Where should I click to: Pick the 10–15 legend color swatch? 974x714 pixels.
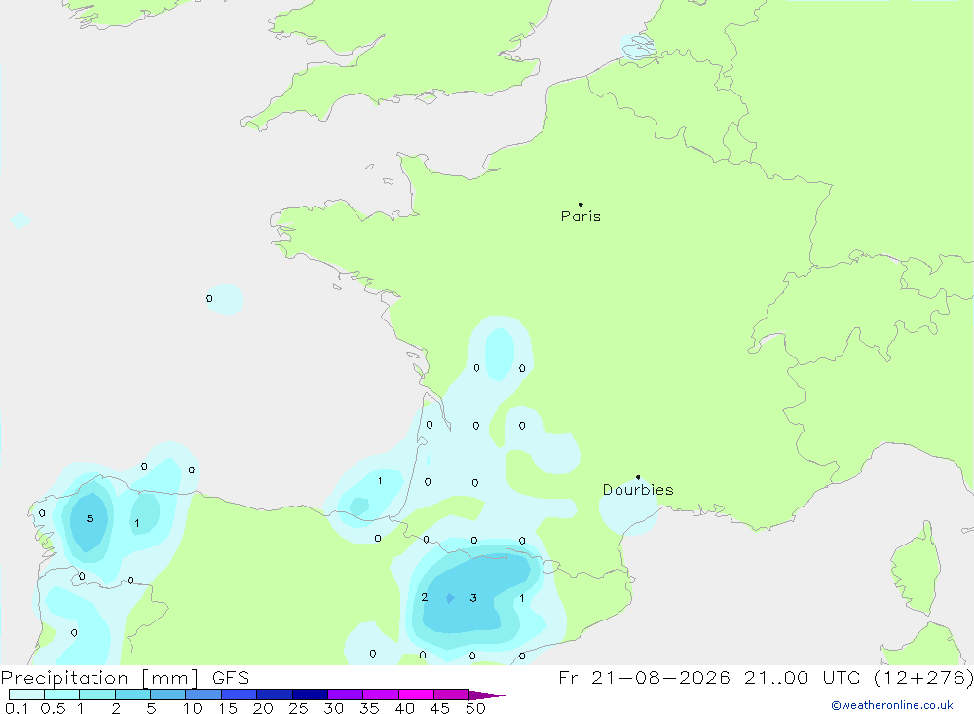pos(204,695)
